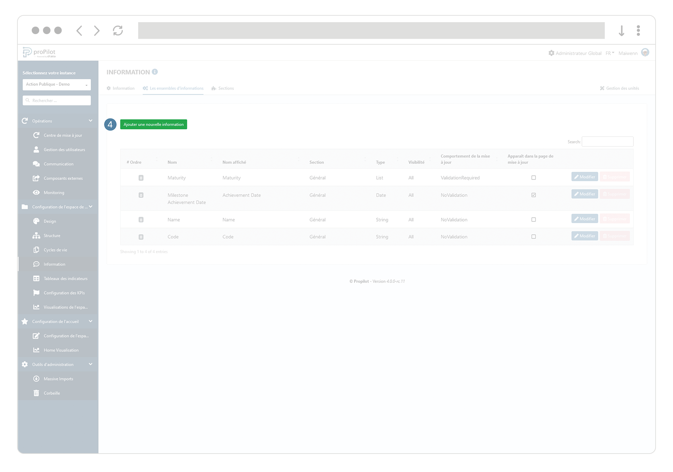Click the Configuration des KPIs flag icon
Viewport: 673px width, 472px height.
click(36, 293)
